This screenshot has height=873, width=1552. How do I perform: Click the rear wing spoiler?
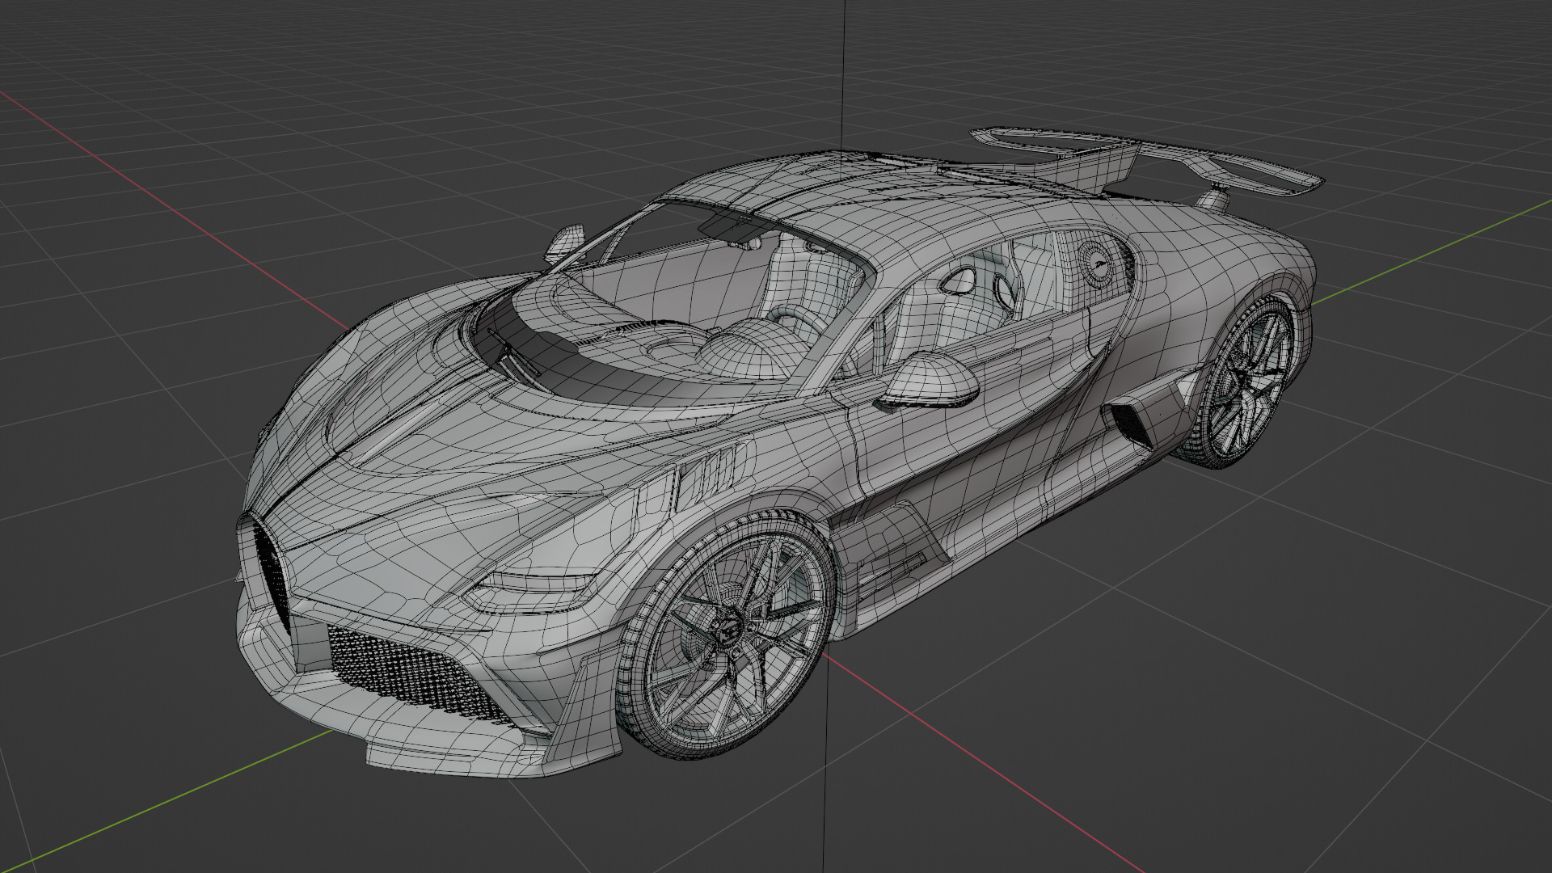click(x=1148, y=160)
